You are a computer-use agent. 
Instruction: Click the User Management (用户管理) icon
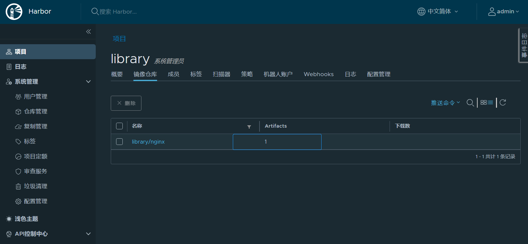[18, 97]
